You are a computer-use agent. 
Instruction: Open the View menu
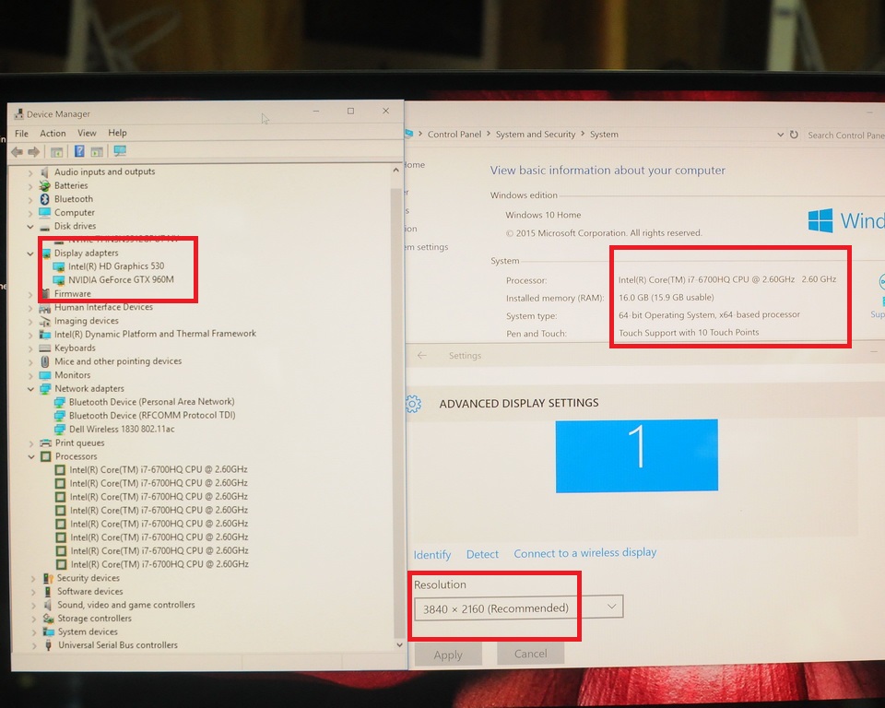[87, 133]
